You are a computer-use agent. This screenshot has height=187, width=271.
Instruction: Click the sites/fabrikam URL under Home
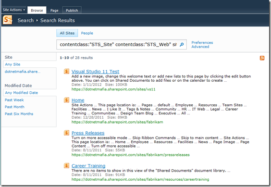[117, 122]
